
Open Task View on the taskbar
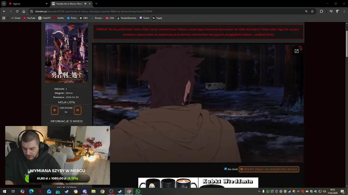(x=13, y=191)
